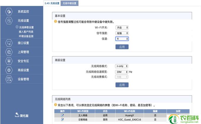Click the 无线设置 Wi-Fi icon
201x124 pixels.
9,21
